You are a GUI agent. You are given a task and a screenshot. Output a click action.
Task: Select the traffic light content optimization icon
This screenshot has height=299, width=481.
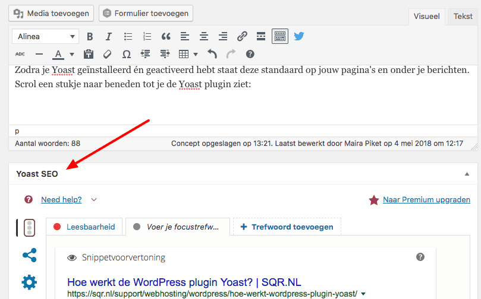(30, 228)
